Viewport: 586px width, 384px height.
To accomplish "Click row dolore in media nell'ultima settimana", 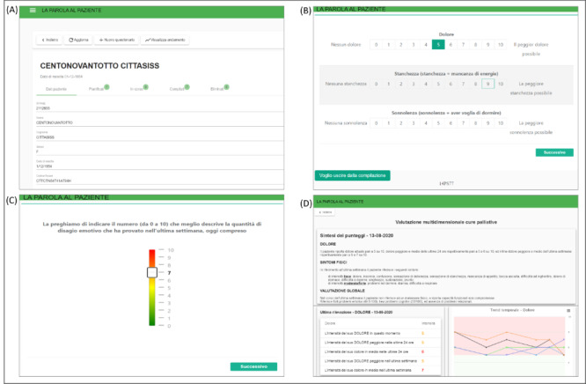I will [380, 370].
